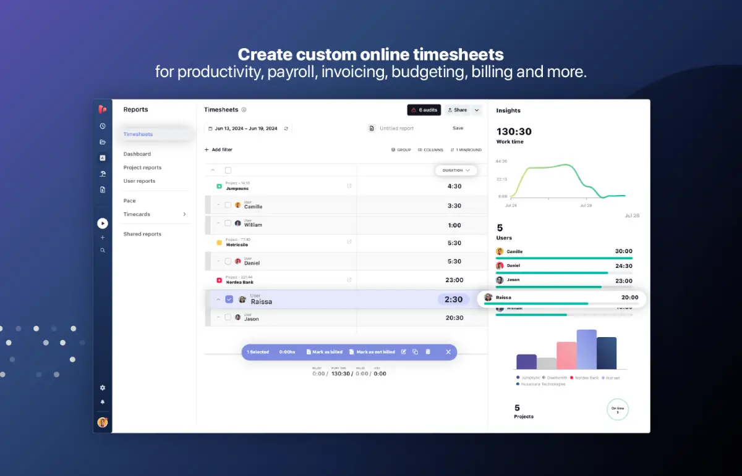Click Mark as billed

325,352
